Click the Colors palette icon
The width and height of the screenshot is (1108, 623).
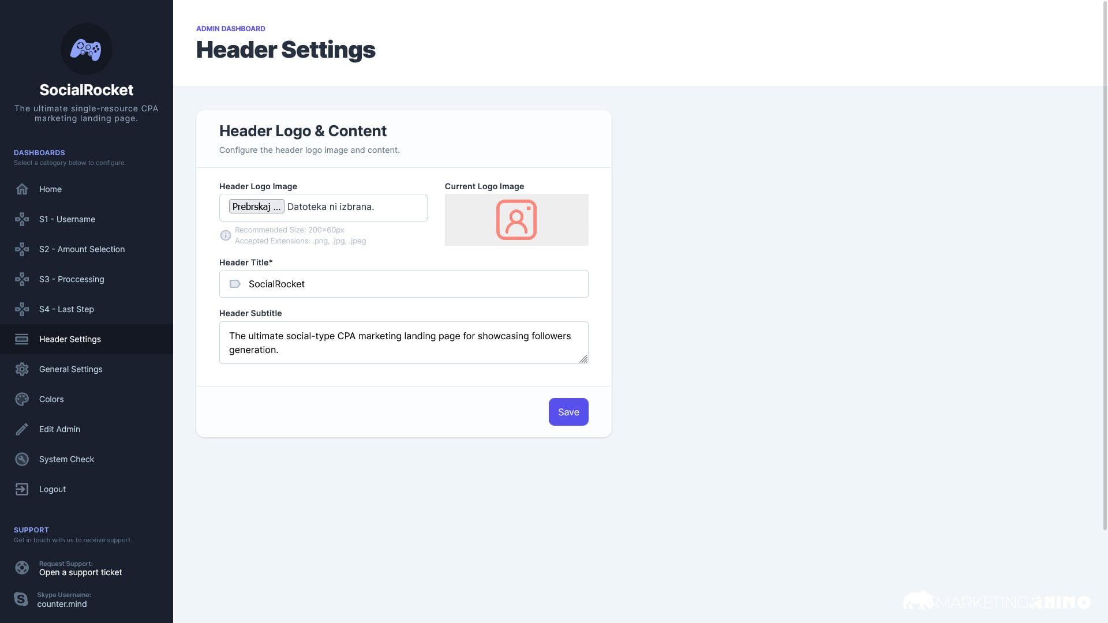[x=22, y=399]
